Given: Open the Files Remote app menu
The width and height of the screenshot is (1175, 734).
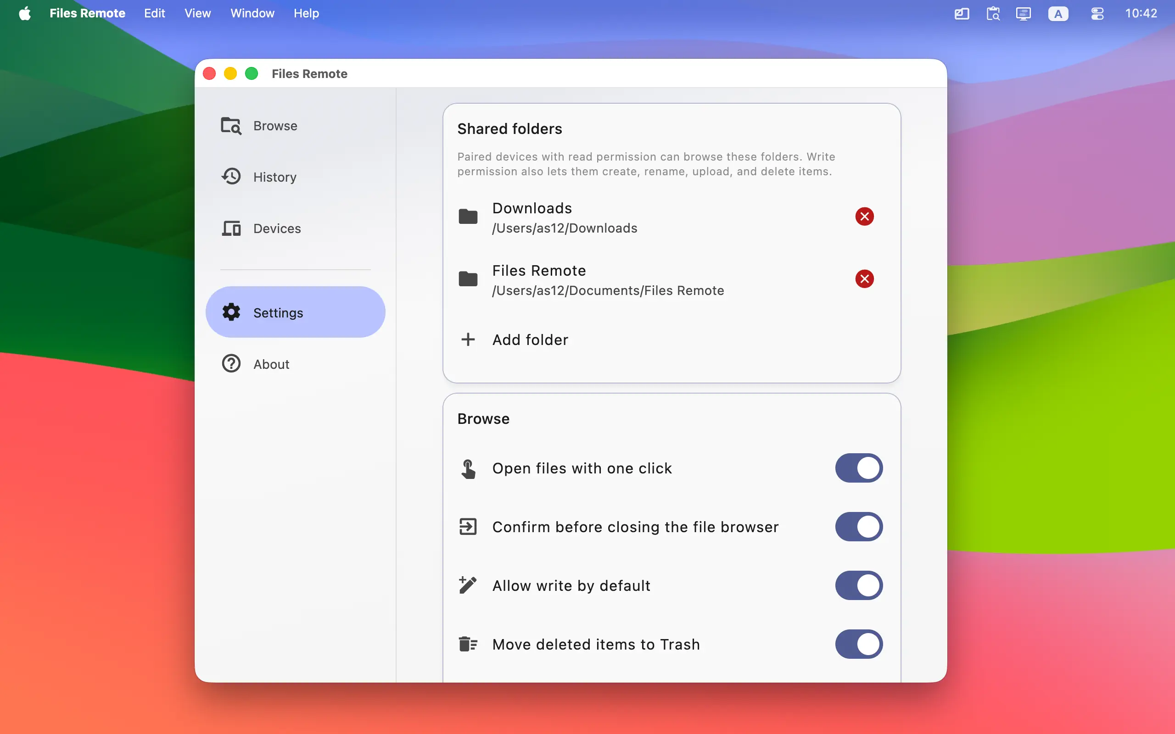Looking at the screenshot, I should pos(87,13).
